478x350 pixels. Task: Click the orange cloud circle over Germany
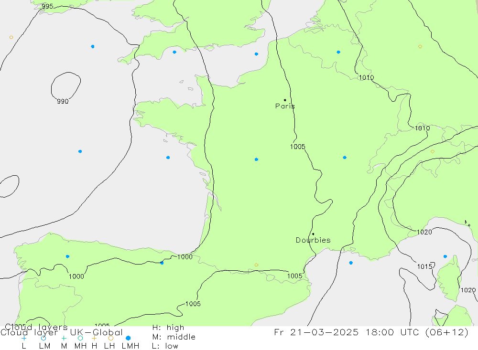(x=420, y=47)
